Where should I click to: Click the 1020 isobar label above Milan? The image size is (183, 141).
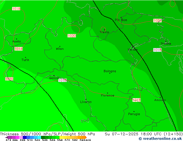[72, 36]
